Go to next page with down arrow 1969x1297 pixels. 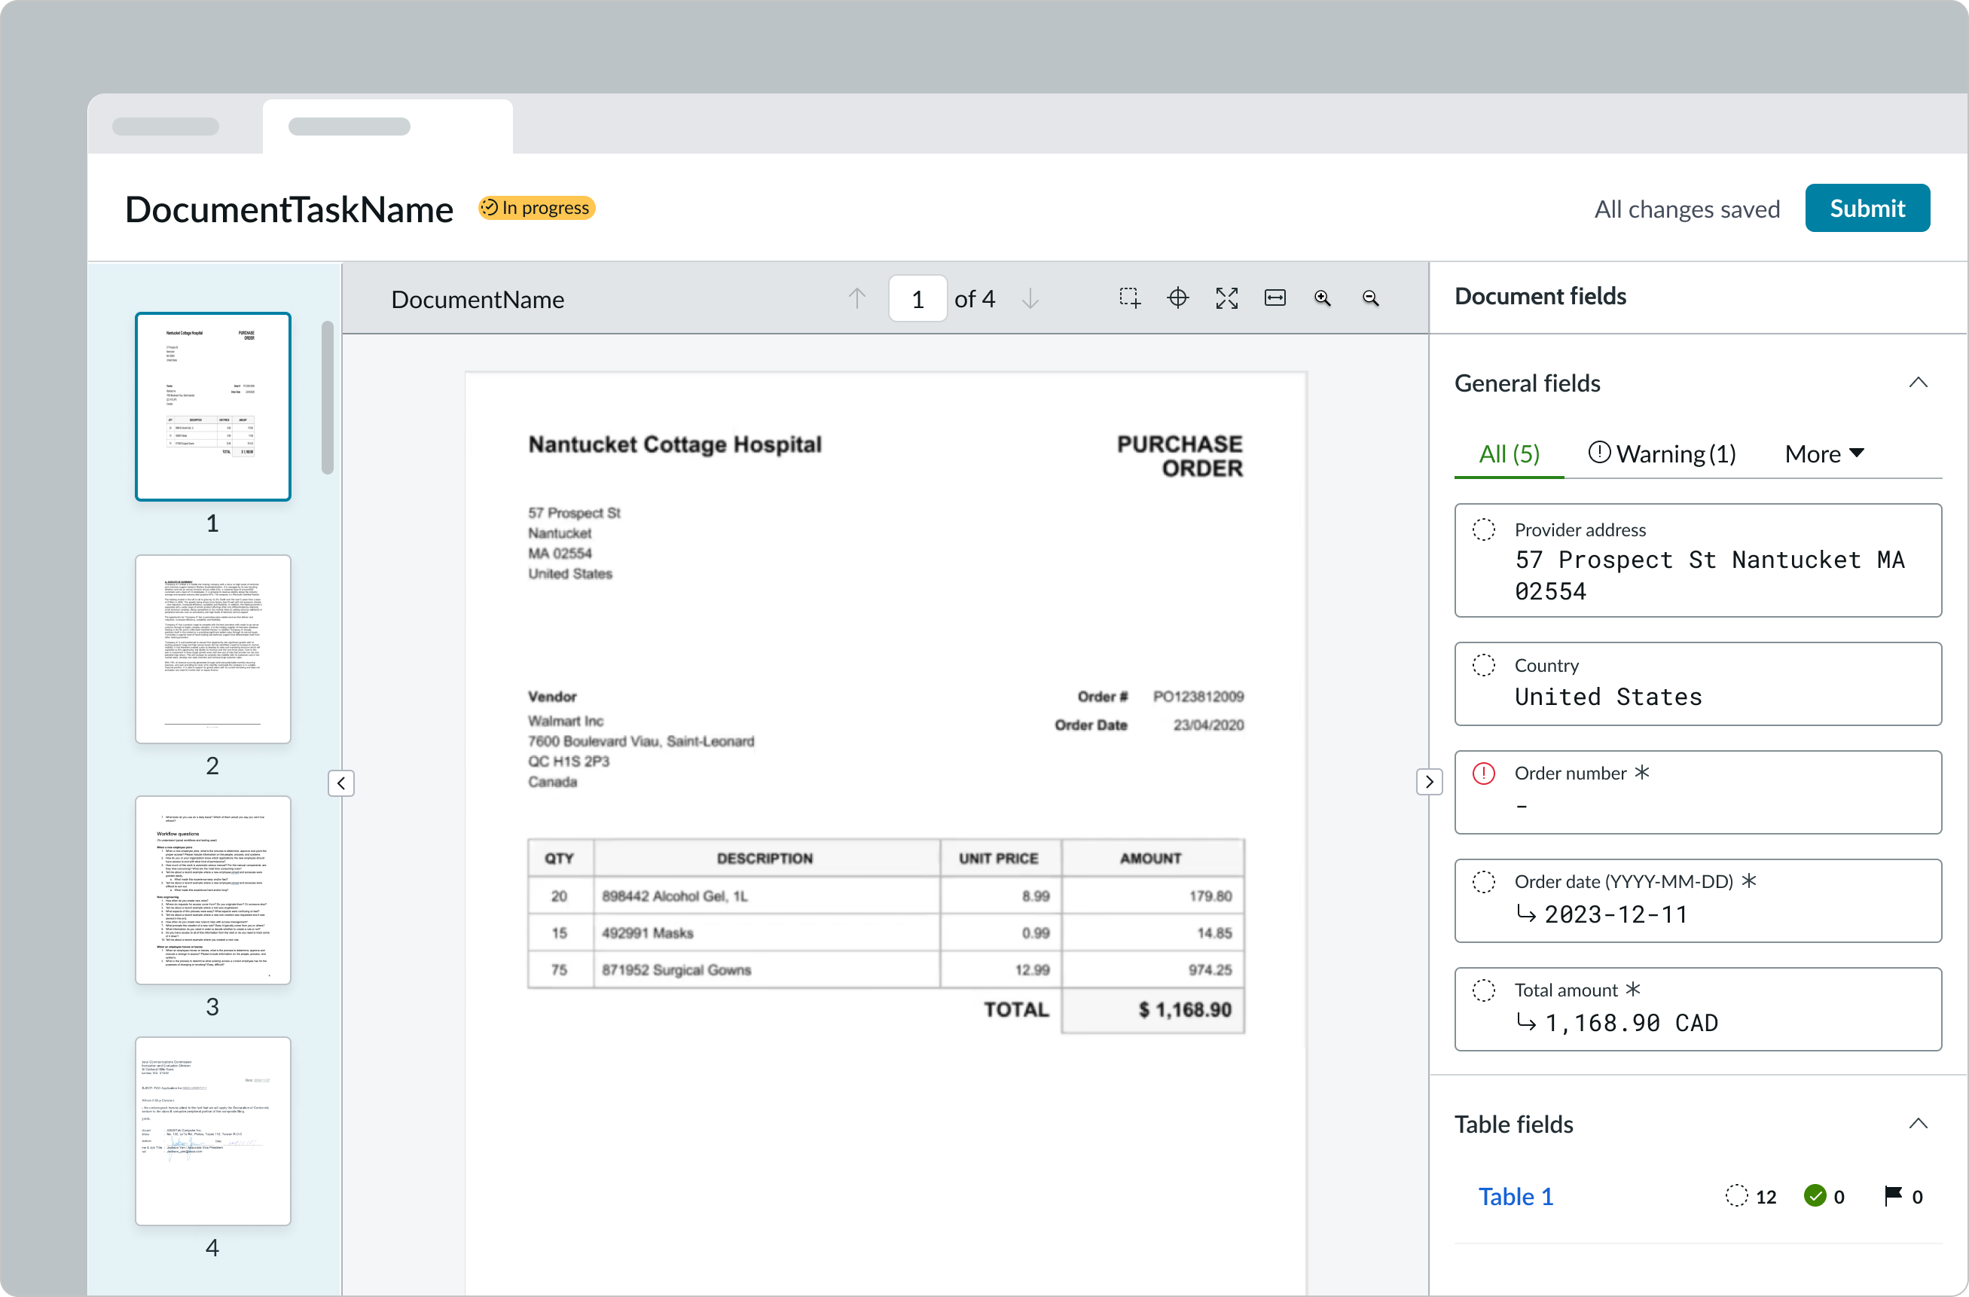click(x=1030, y=298)
